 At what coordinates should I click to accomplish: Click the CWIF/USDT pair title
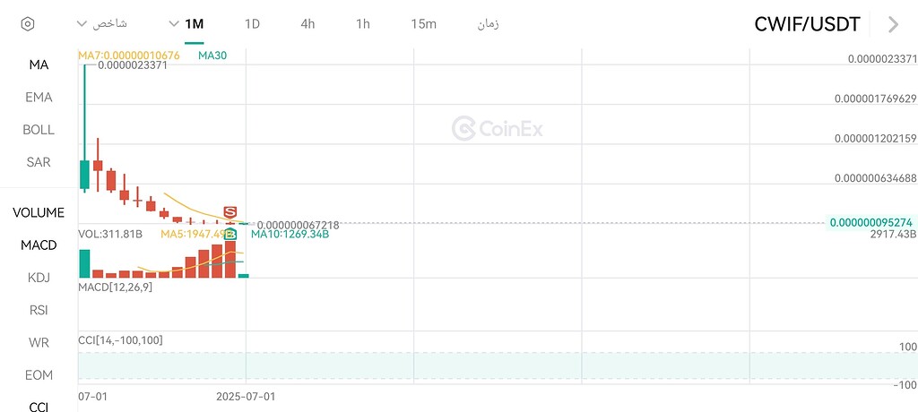coord(808,24)
